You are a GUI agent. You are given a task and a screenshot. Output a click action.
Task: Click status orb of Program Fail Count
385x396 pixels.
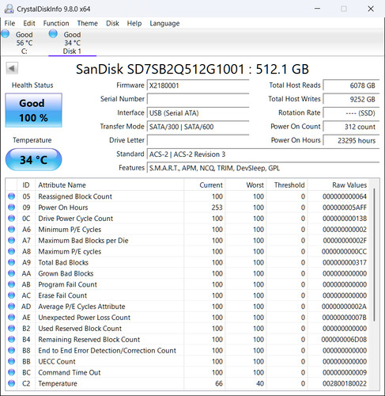click(x=11, y=284)
